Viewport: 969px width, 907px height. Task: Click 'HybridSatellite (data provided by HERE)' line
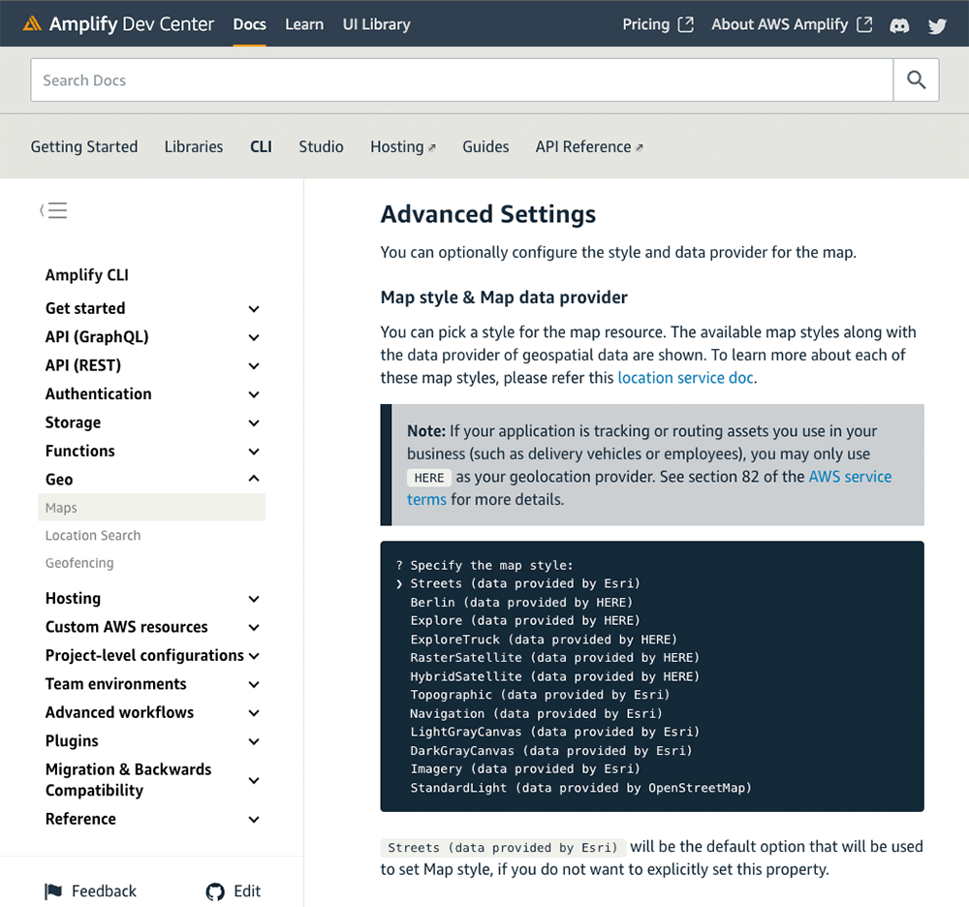554,676
